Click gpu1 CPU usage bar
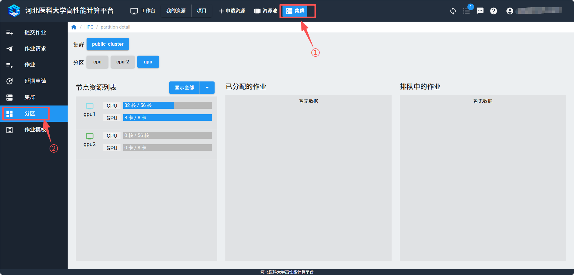 point(167,105)
